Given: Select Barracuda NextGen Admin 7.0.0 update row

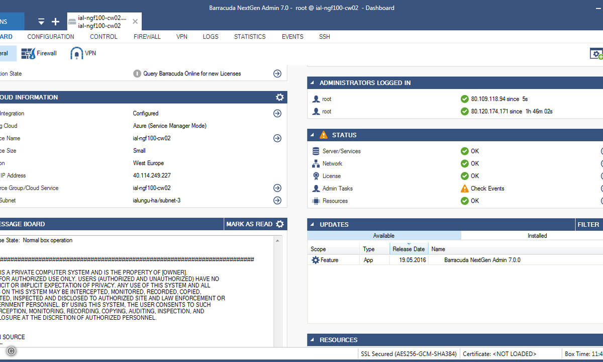Looking at the screenshot, I should (455, 260).
